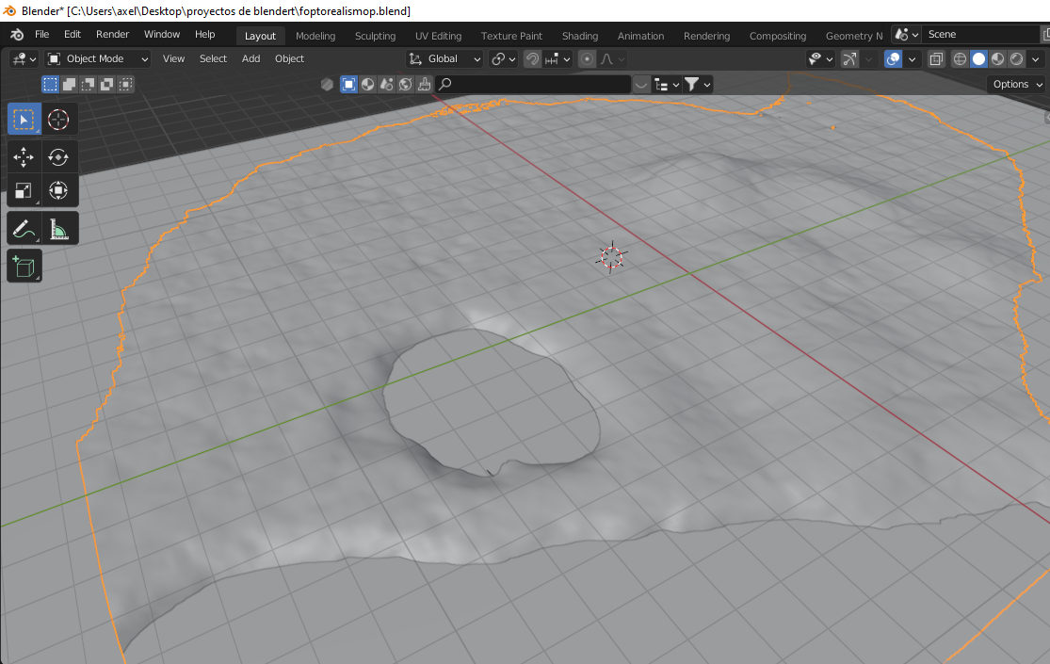
Task: Pick the combined Transform tool
Action: (59, 191)
